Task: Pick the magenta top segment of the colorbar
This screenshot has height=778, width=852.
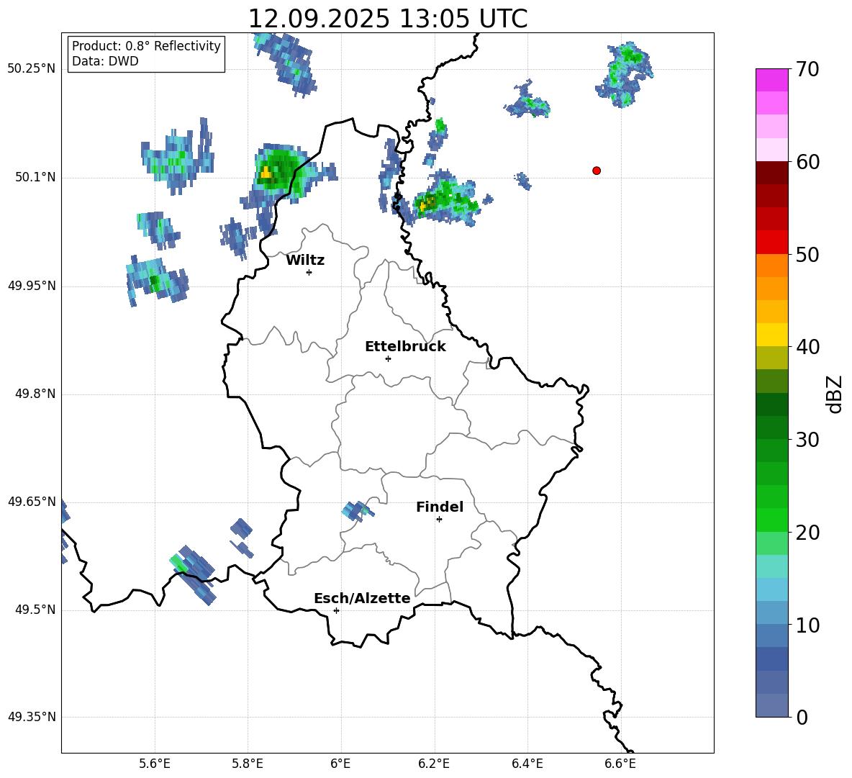Action: point(772,80)
